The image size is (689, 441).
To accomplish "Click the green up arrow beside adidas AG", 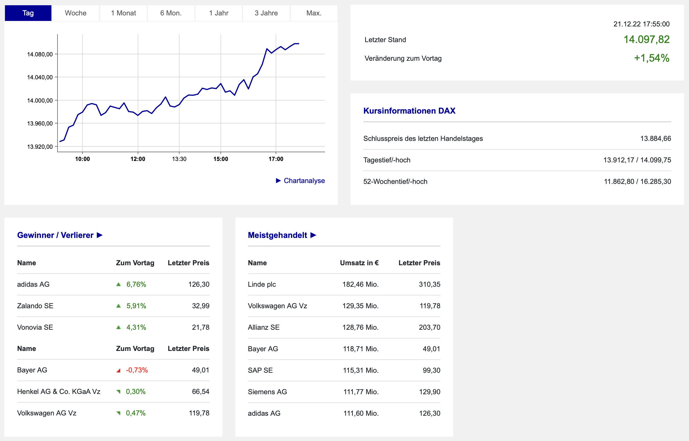I will click(x=119, y=284).
